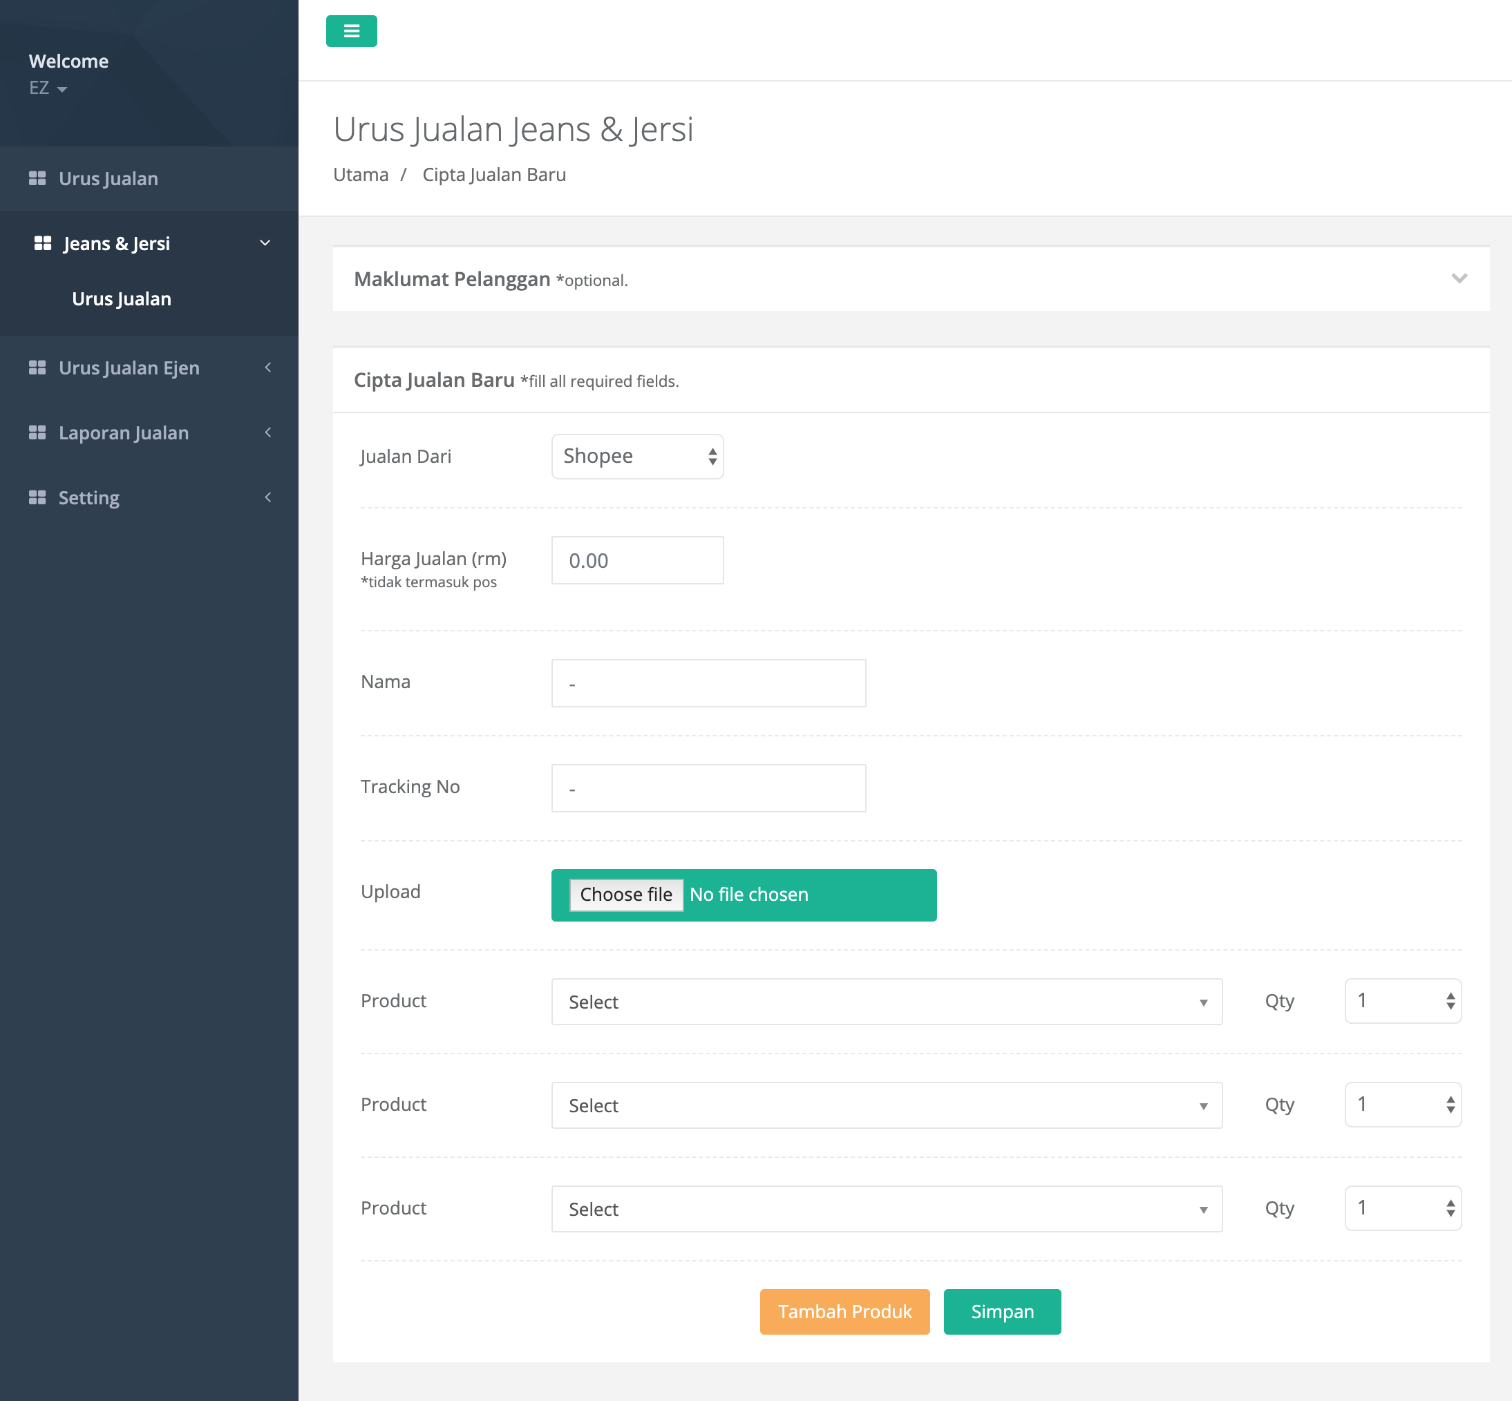
Task: Select Urus Jualan submenu item
Action: tap(122, 298)
